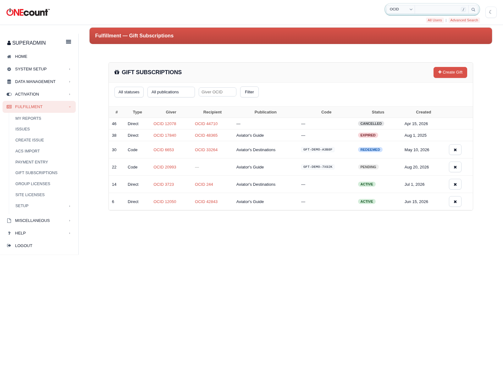The image size is (503, 369).
Task: Collapse sidebar with hamburger icon
Action: (x=69, y=42)
